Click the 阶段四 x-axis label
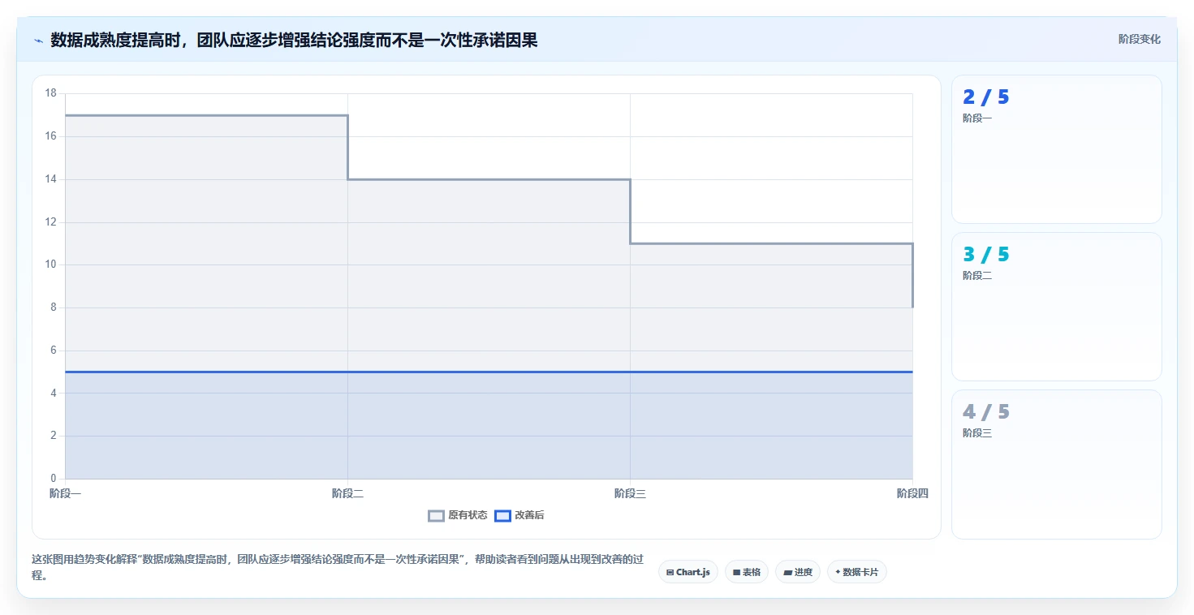This screenshot has width=1194, height=615. point(912,493)
